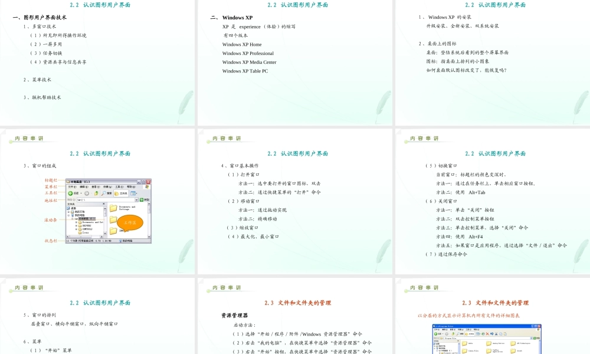Click the line '方法二:双击控制菜单按钮'

(x=465, y=219)
